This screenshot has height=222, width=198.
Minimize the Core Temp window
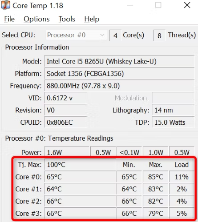[130, 5]
